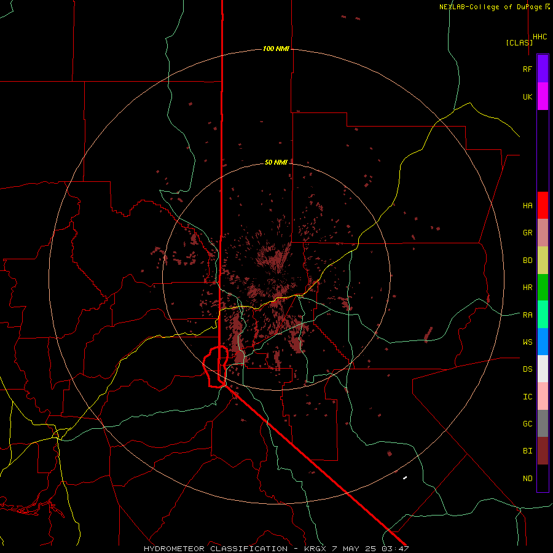Click the ND legend label
This screenshot has width=553, height=553.
pyautogui.click(x=527, y=478)
